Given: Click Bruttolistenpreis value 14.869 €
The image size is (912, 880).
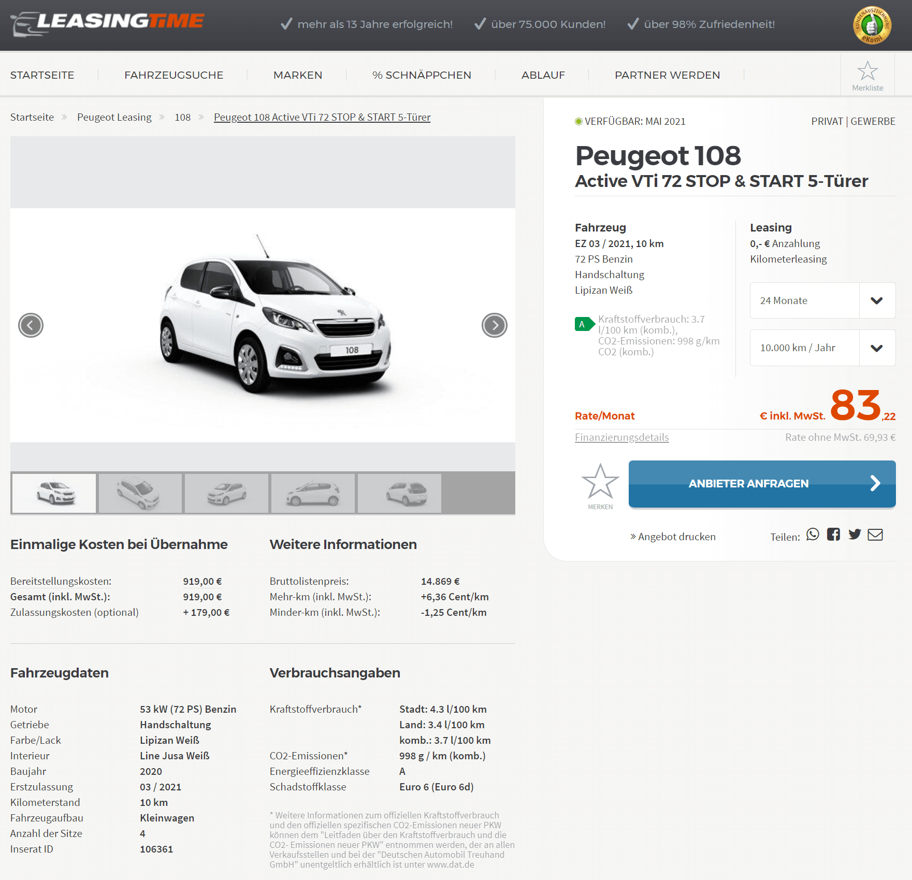Looking at the screenshot, I should 440,581.
